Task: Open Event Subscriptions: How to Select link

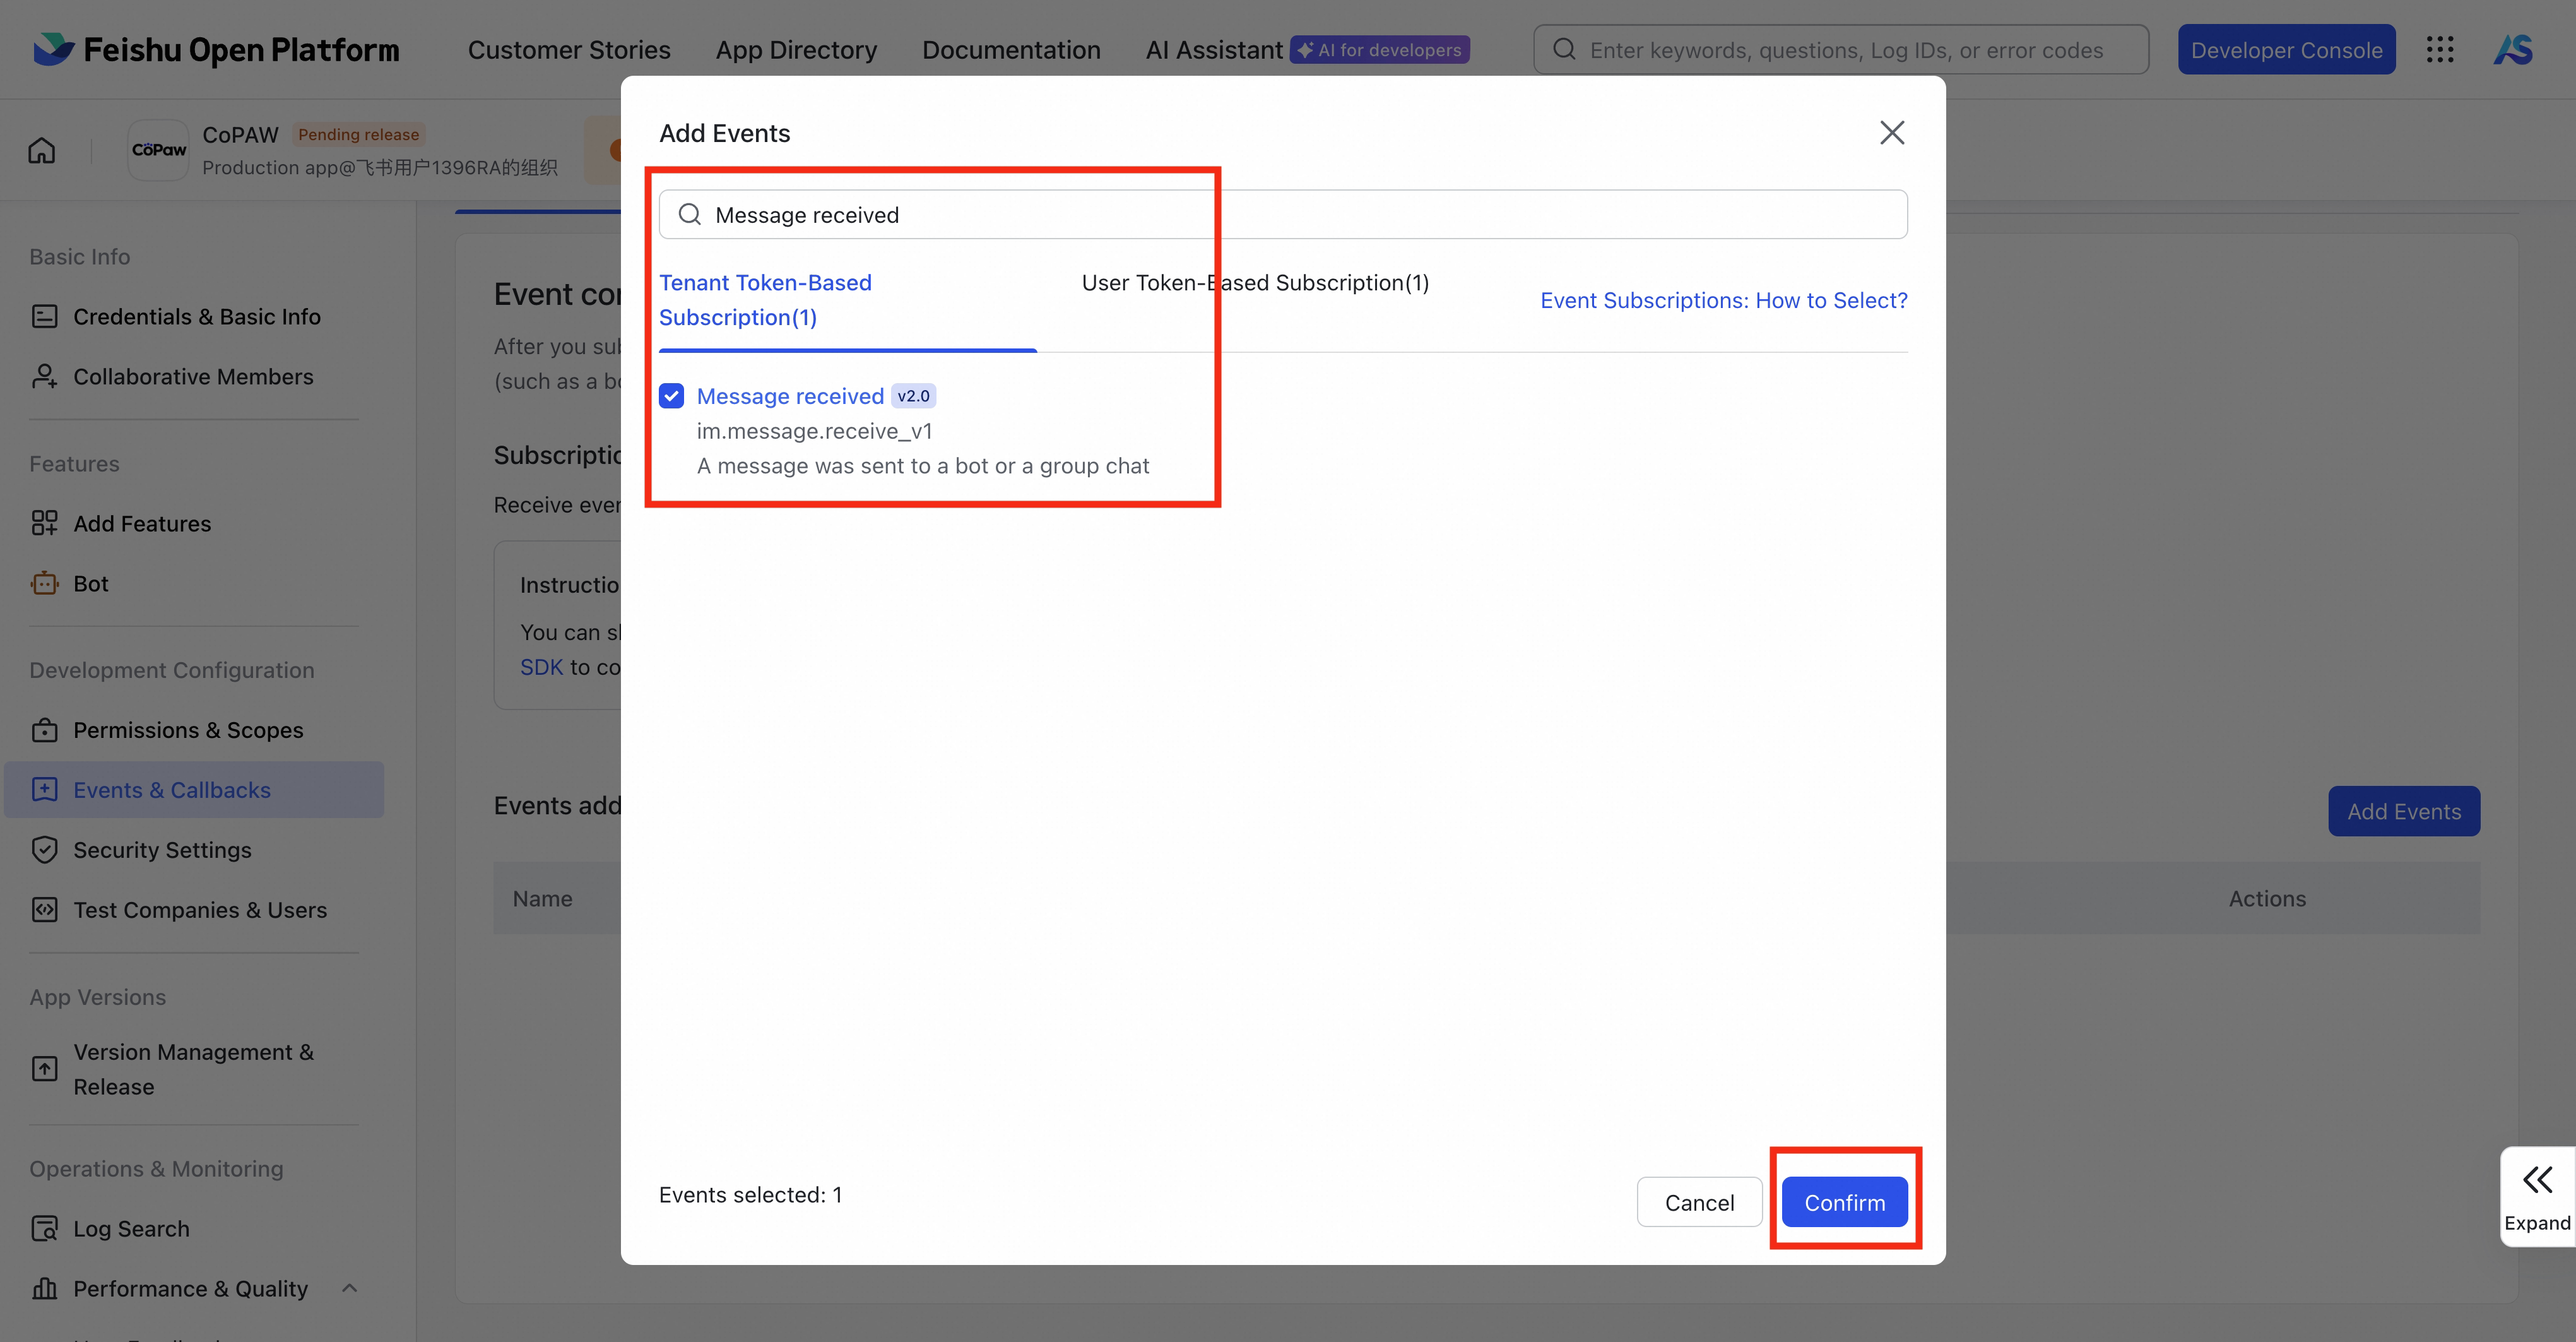Action: click(1723, 300)
